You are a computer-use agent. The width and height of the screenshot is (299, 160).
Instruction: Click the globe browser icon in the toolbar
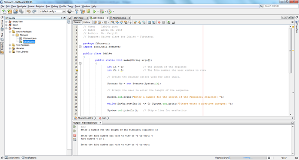pyautogui.click(x=70, y=11)
